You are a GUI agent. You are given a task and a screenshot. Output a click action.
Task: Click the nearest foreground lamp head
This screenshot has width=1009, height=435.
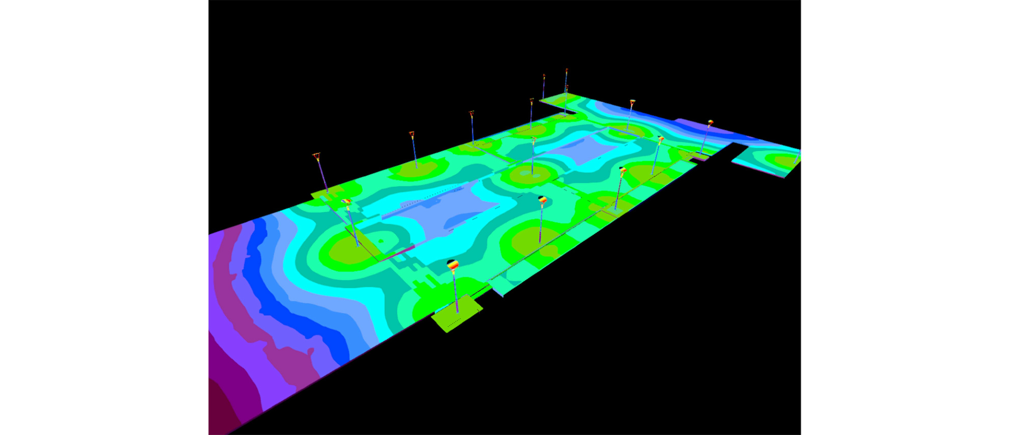tap(452, 264)
